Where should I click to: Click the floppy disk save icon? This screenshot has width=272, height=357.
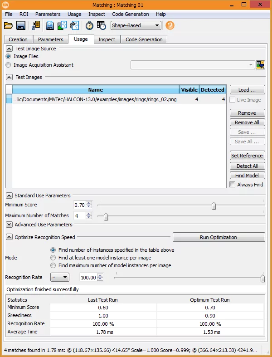[20, 26]
